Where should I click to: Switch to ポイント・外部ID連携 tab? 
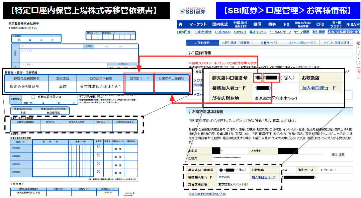[336, 43]
